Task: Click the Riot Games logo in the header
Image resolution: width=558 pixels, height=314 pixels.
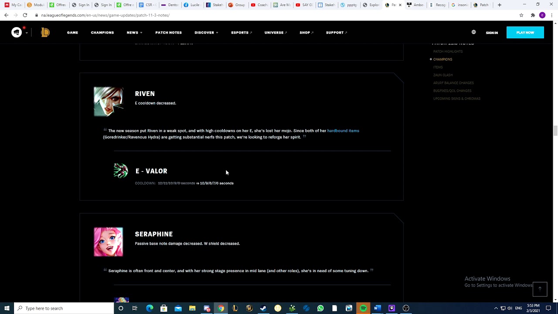Action: click(17, 32)
